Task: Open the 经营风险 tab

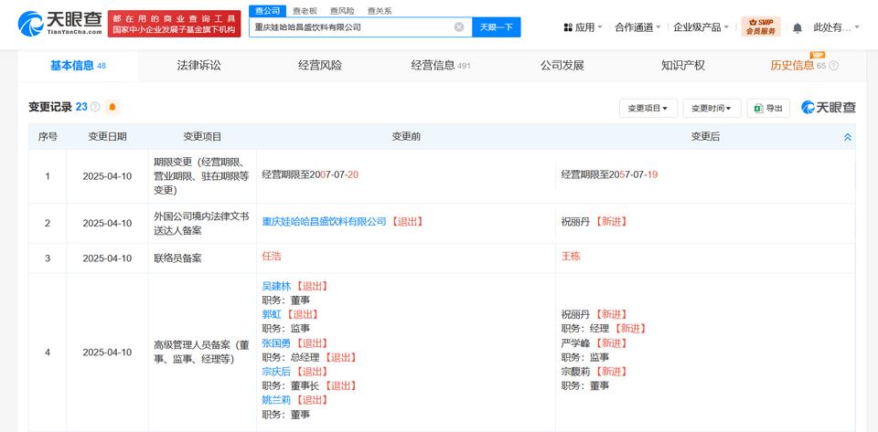Action: coord(320,66)
